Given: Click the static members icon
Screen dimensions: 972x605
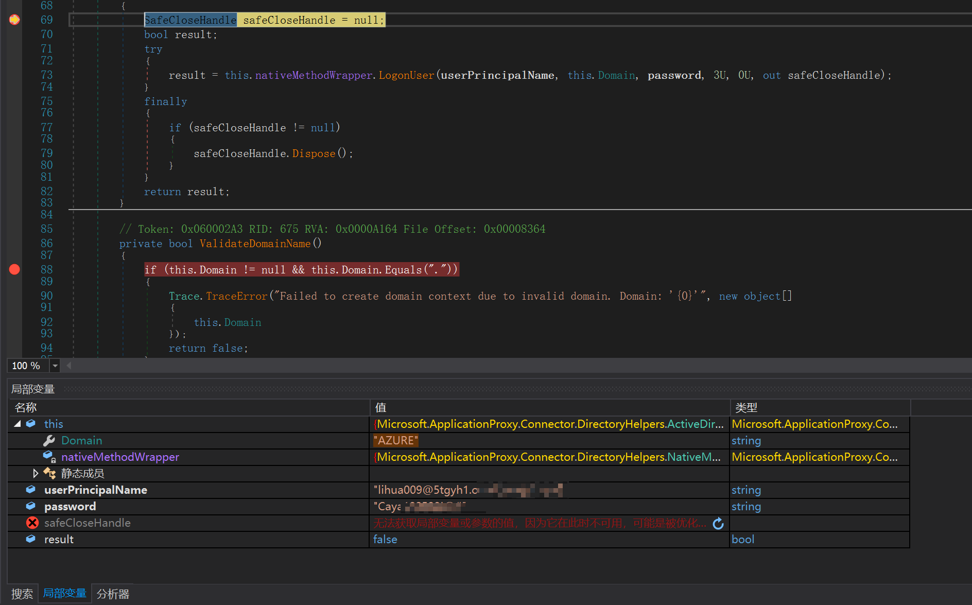Looking at the screenshot, I should point(49,473).
